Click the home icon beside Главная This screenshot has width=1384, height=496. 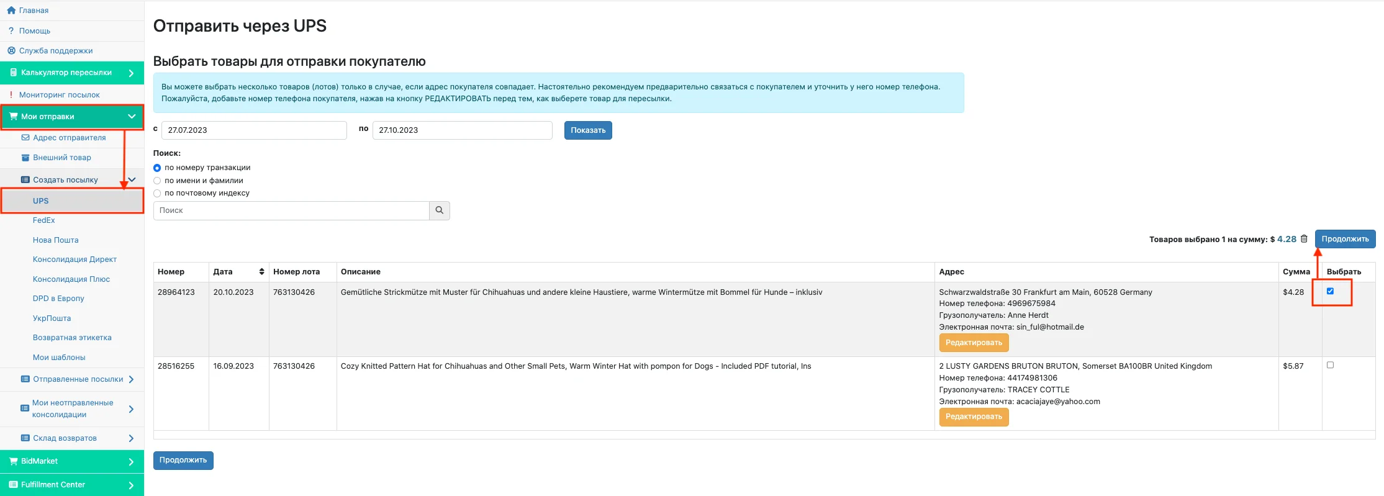tap(11, 11)
